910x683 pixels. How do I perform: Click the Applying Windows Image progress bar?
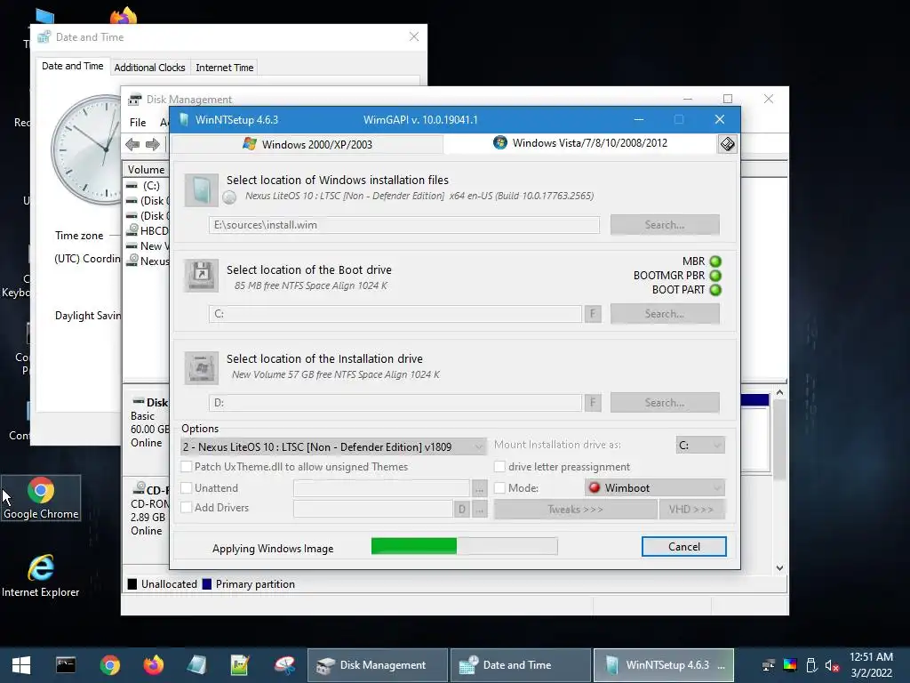[x=464, y=546]
